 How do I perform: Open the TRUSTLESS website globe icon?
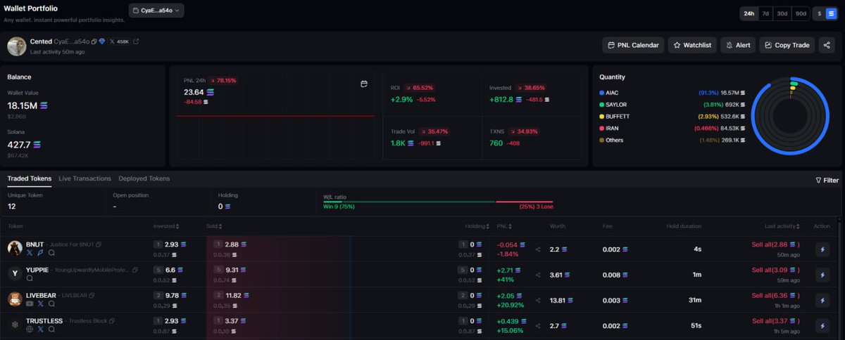click(30, 329)
